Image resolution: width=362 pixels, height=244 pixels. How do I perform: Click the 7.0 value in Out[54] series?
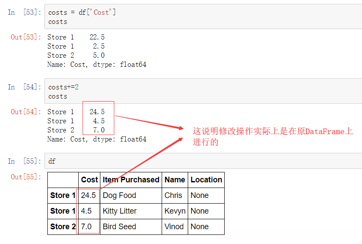(99, 130)
